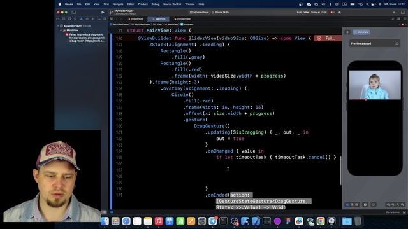Open the Trash in the Dock
Image resolution: width=408 pixels, height=229 pixels.
coord(358,221)
